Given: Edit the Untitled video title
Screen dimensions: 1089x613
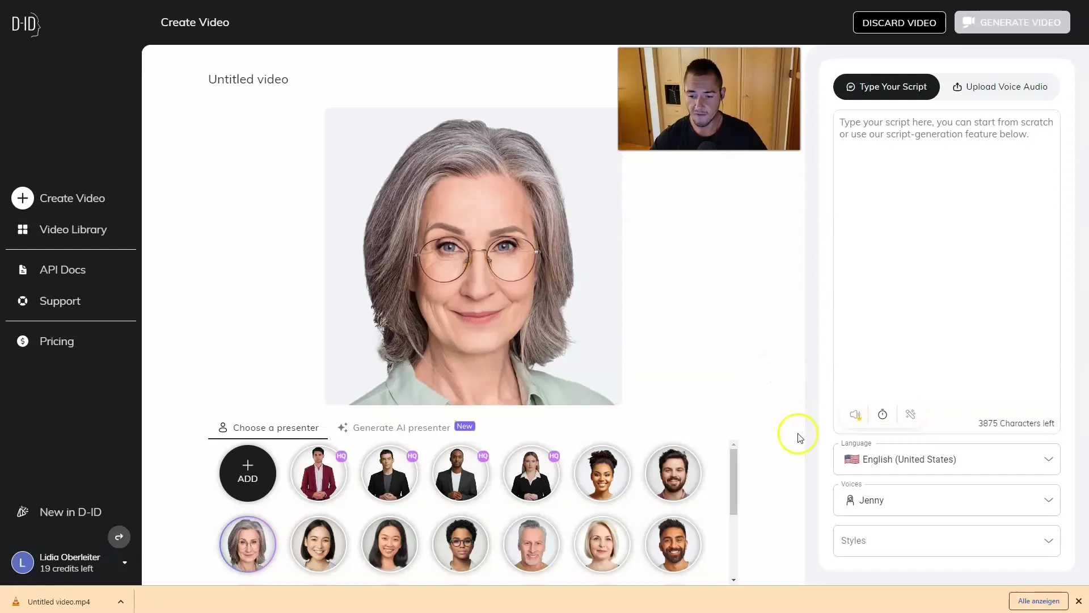Looking at the screenshot, I should 248,79.
